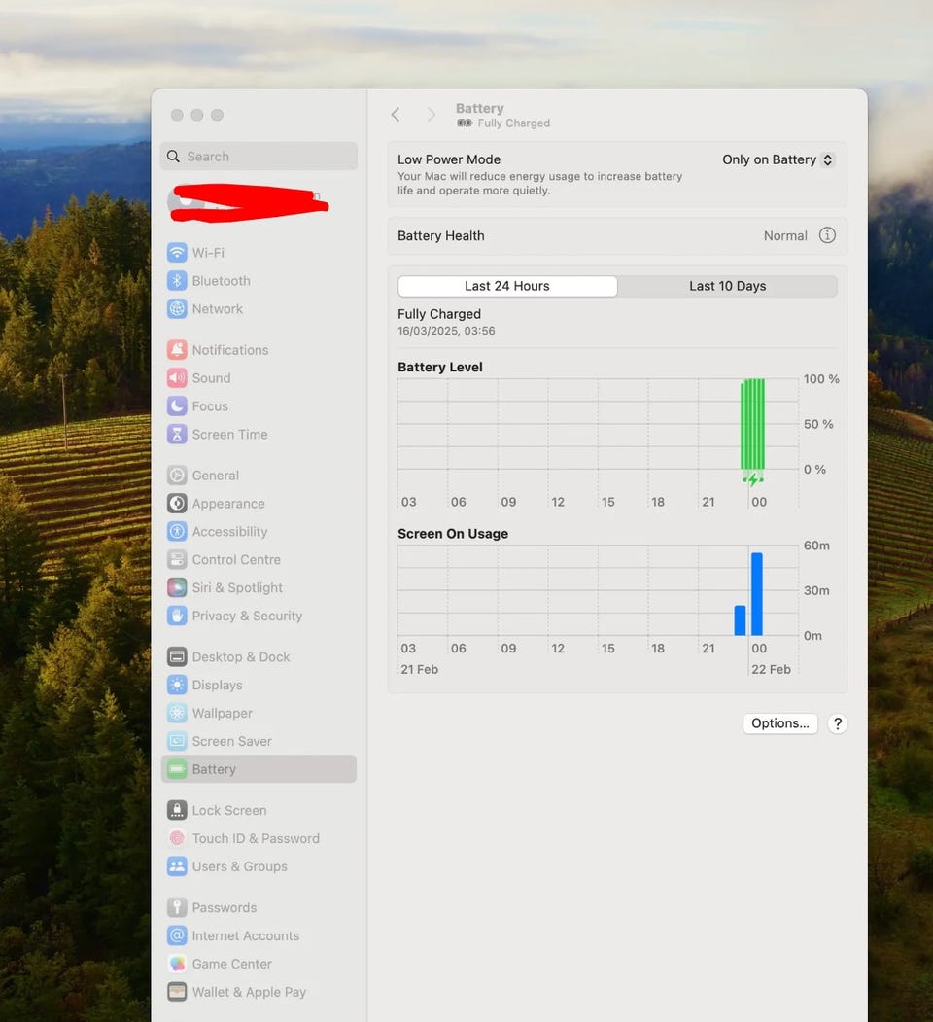Open Game Center icon
Screen dimensions: 933x1022
pyautogui.click(x=177, y=963)
